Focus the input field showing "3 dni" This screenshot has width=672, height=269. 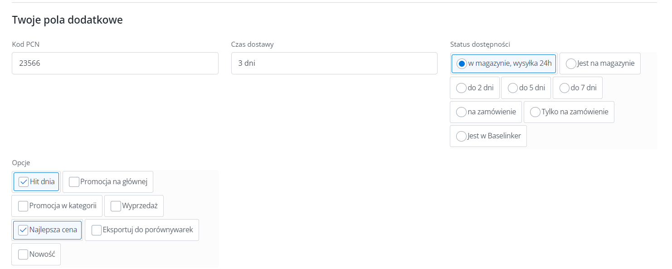[x=334, y=64]
